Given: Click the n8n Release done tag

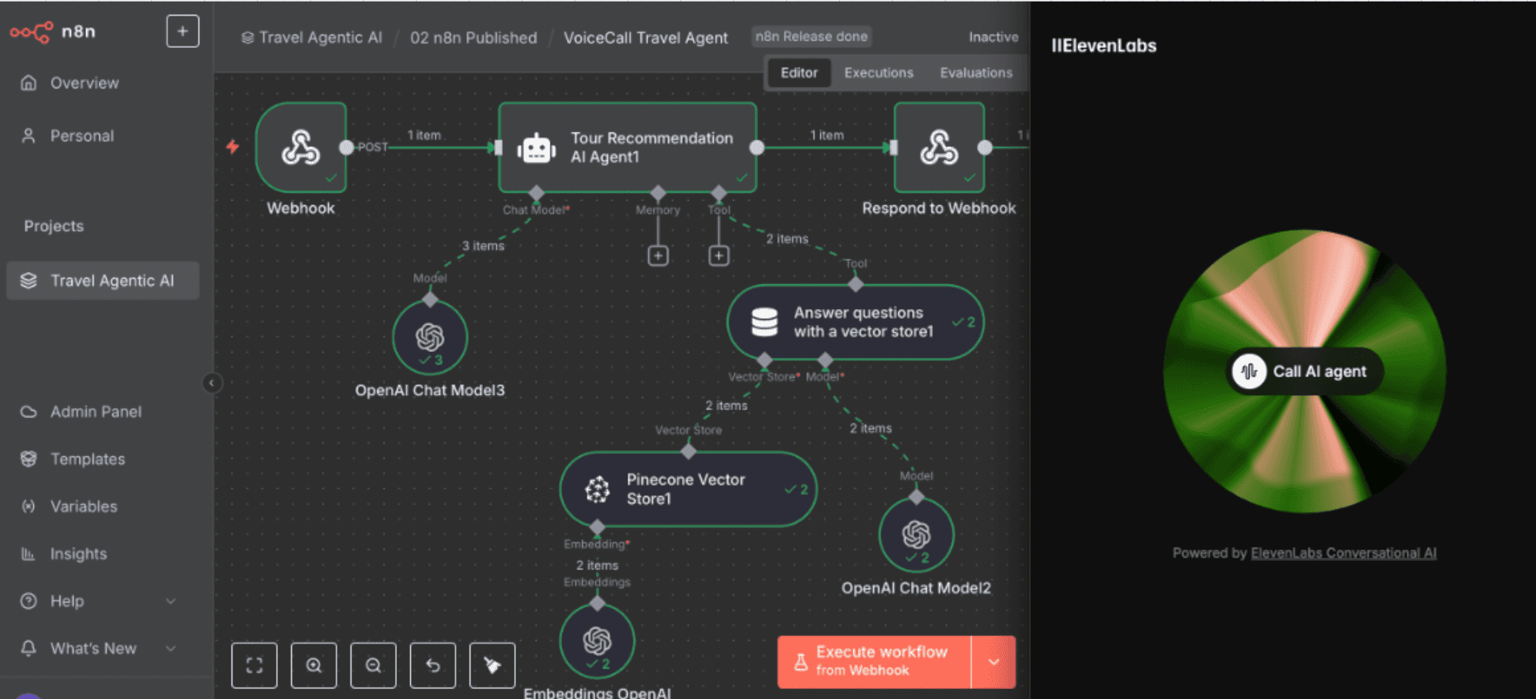Looking at the screenshot, I should click(812, 36).
